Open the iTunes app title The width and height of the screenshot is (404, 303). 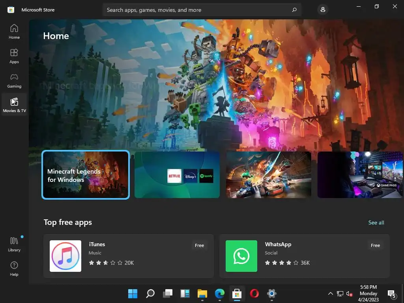click(97, 244)
